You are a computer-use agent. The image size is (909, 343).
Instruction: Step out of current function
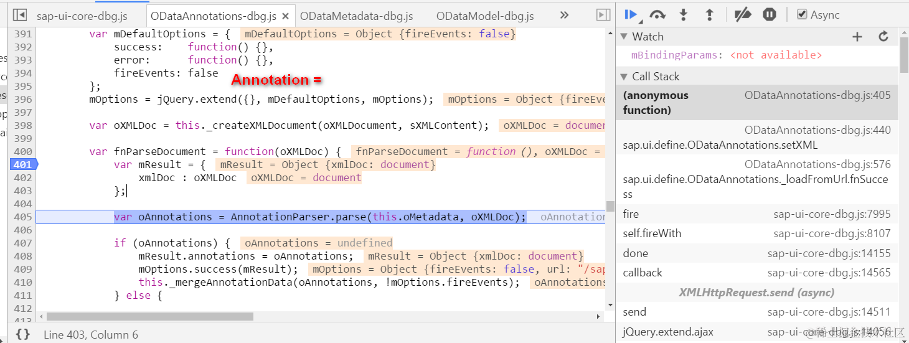pyautogui.click(x=709, y=14)
